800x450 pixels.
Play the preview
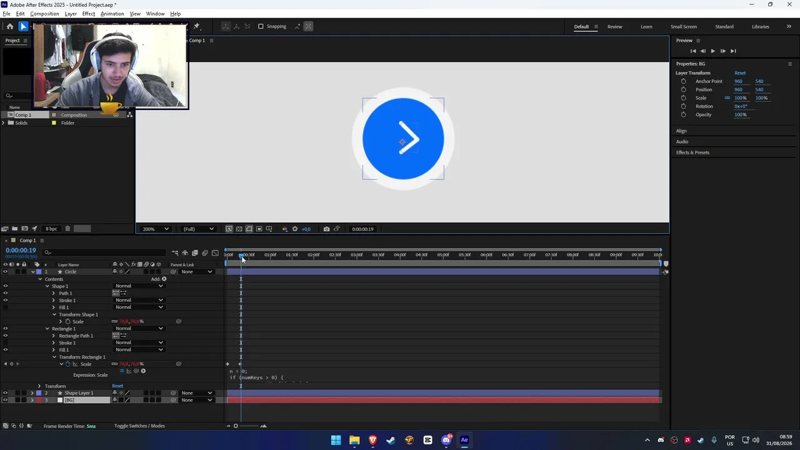tap(712, 51)
